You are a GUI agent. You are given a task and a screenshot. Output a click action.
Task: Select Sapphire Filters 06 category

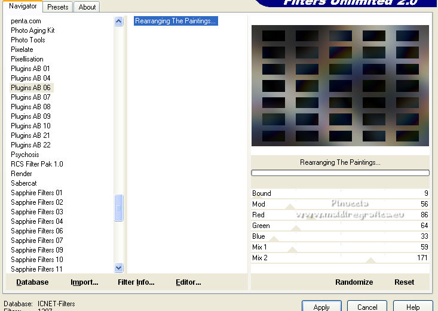tap(37, 231)
